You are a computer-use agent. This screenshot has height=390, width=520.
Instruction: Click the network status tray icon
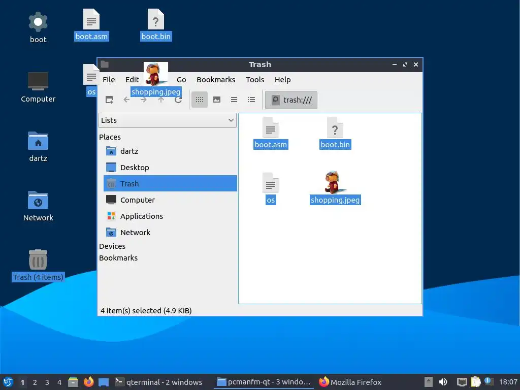(462, 382)
